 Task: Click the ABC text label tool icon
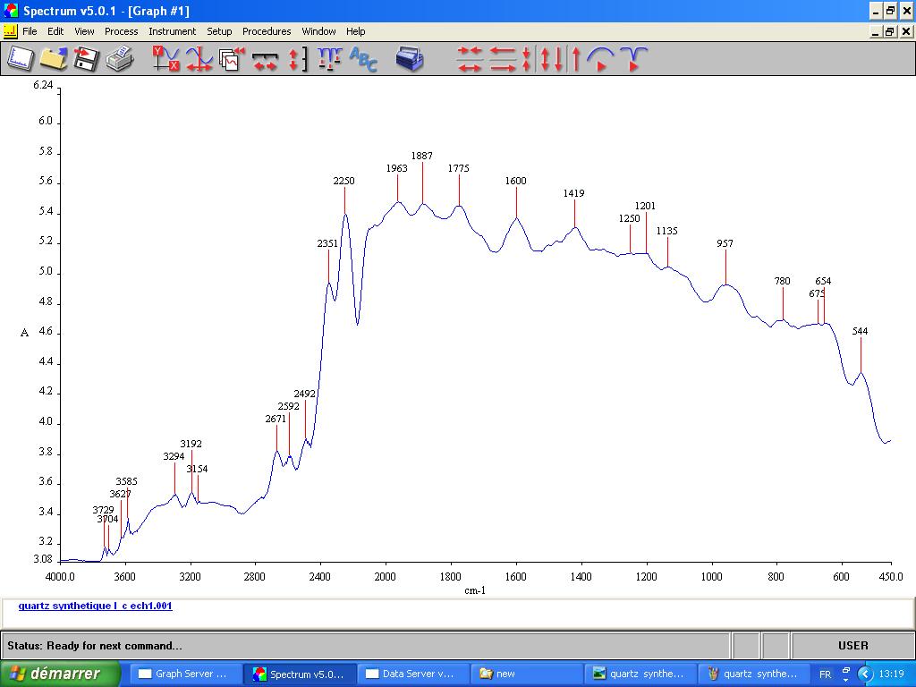click(x=363, y=59)
